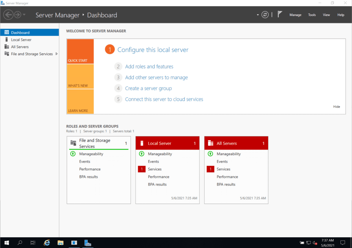The height and width of the screenshot is (248, 352).
Task: Click the forward navigation arrow
Action: (x=18, y=15)
